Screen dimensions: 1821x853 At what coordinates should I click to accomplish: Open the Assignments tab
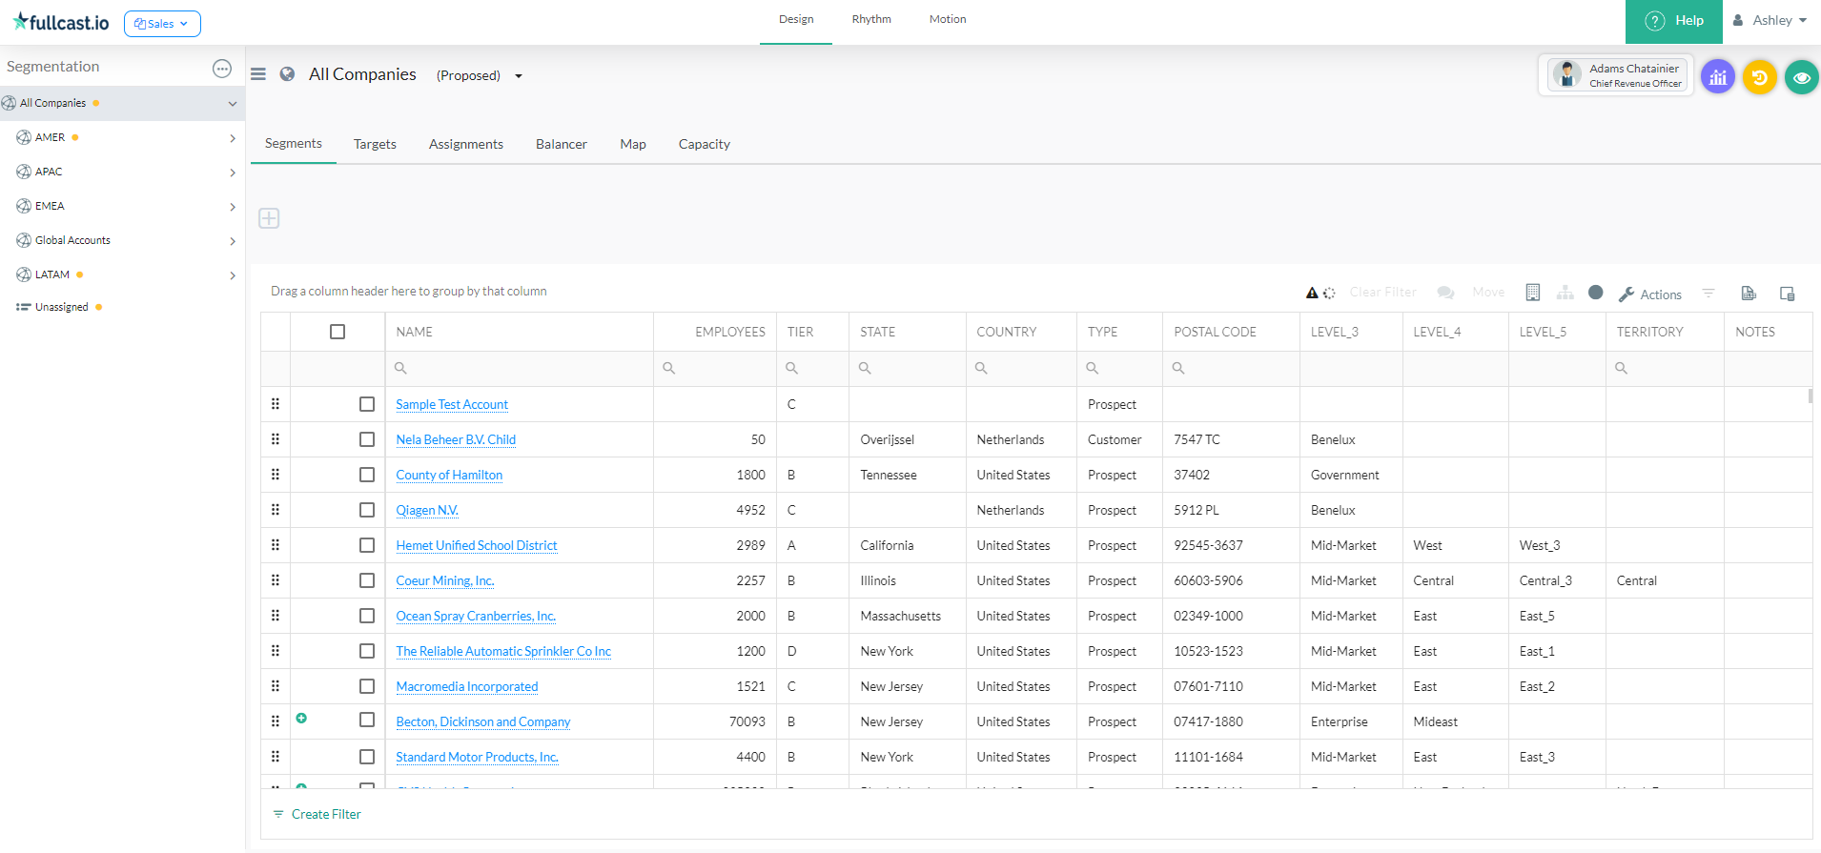pyautogui.click(x=466, y=145)
